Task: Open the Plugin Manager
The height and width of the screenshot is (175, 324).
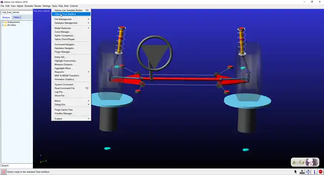Action: click(x=71, y=52)
